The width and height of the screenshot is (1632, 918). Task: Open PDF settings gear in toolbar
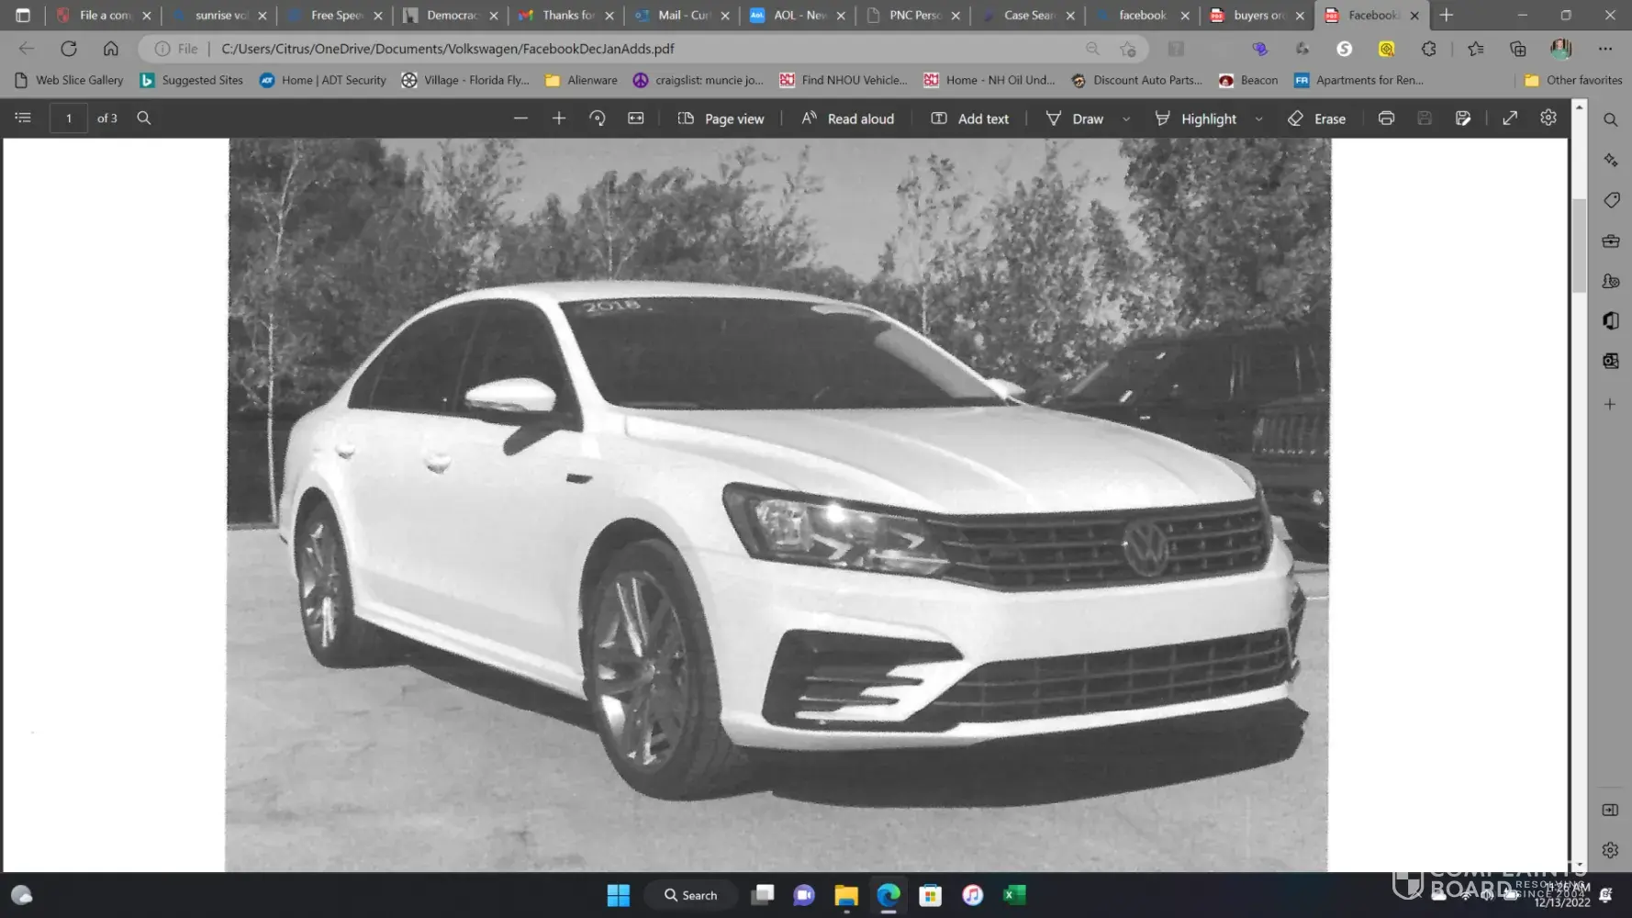tap(1548, 118)
